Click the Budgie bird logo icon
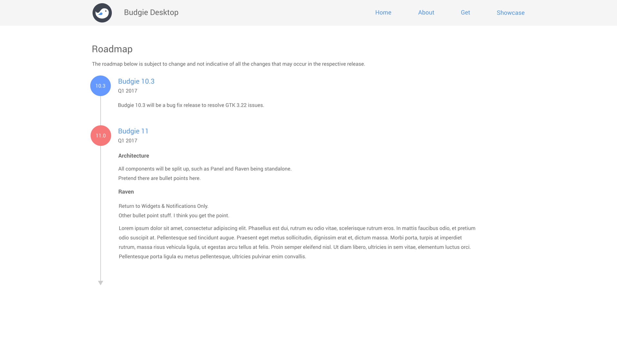617x347 pixels. pos(102,13)
